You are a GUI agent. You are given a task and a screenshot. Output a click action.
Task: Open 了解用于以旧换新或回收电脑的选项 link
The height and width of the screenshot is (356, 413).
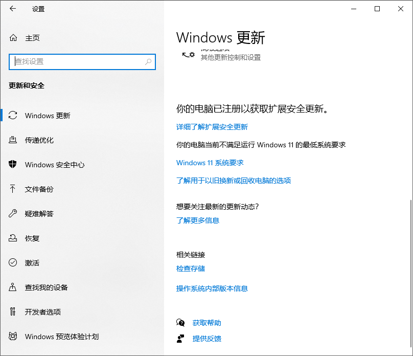[x=234, y=181]
